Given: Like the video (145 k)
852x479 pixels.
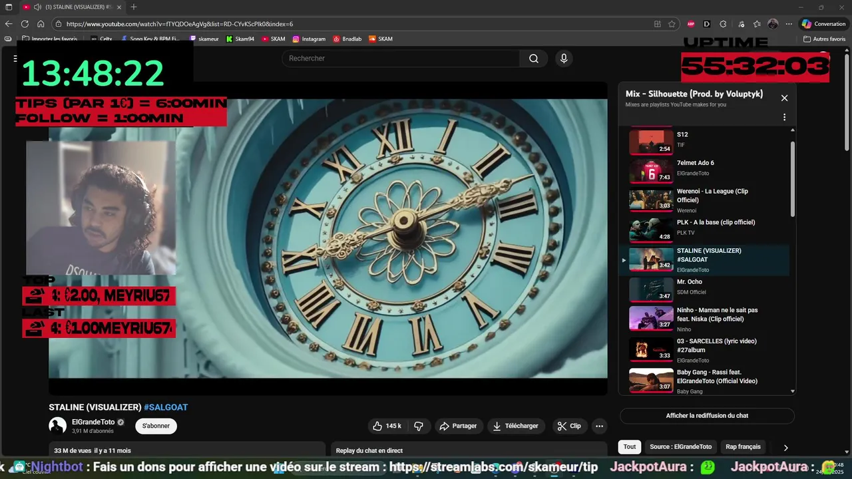Looking at the screenshot, I should (387, 426).
